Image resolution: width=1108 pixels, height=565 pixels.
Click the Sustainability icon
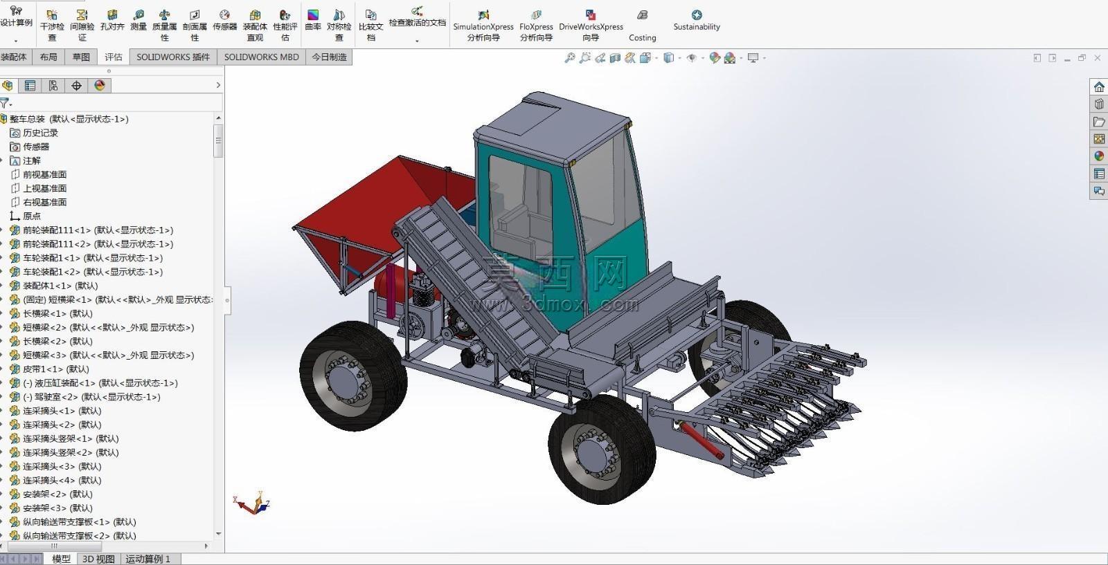697,21
